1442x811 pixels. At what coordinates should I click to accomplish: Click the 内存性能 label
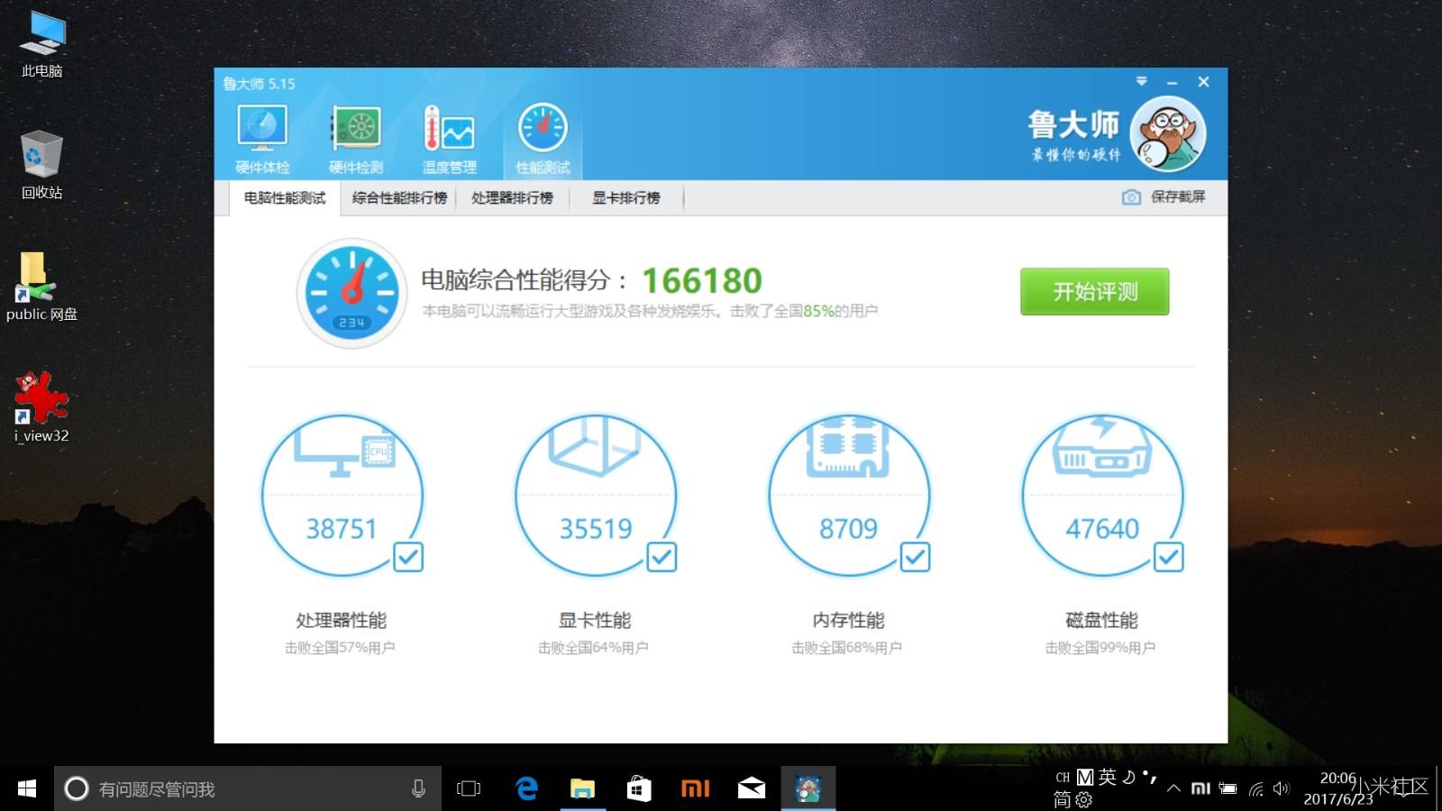click(849, 620)
